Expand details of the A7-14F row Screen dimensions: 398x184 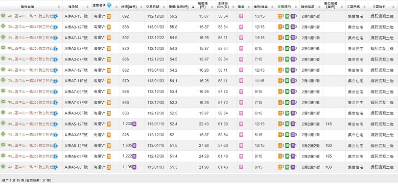(3, 37)
